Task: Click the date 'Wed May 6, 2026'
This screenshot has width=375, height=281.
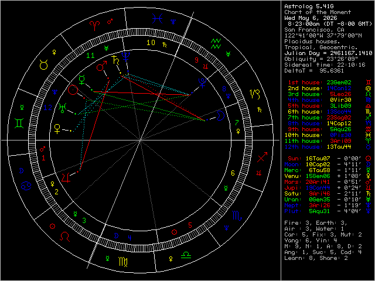Action: tap(311, 18)
